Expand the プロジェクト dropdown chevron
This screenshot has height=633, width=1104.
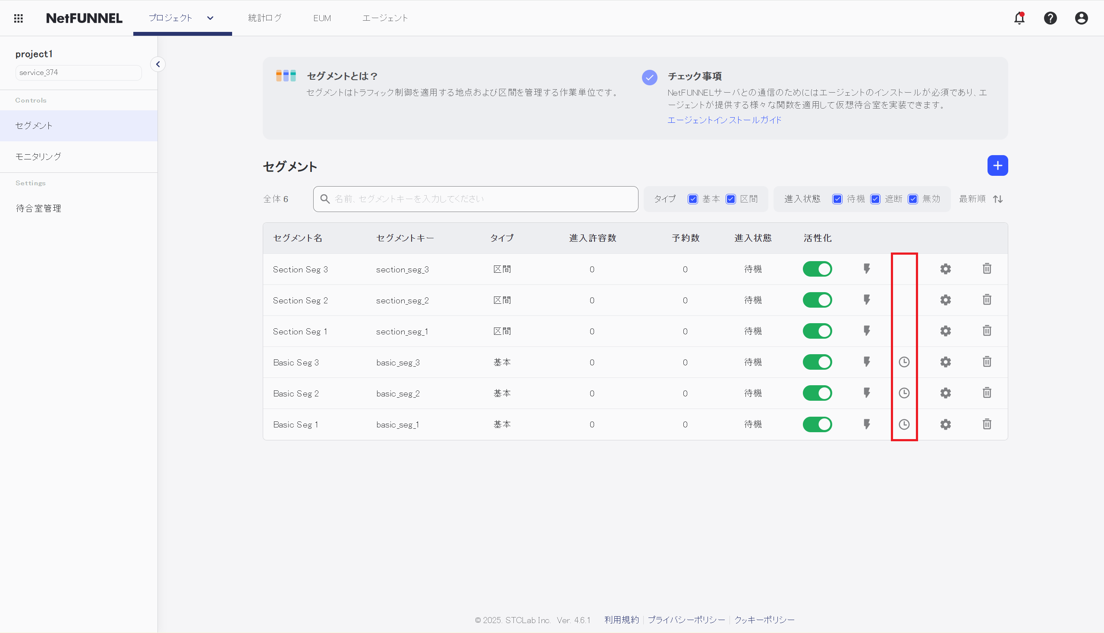[210, 18]
